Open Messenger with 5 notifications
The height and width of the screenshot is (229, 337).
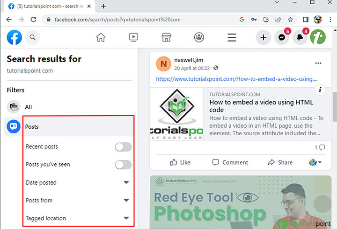[x=282, y=37]
